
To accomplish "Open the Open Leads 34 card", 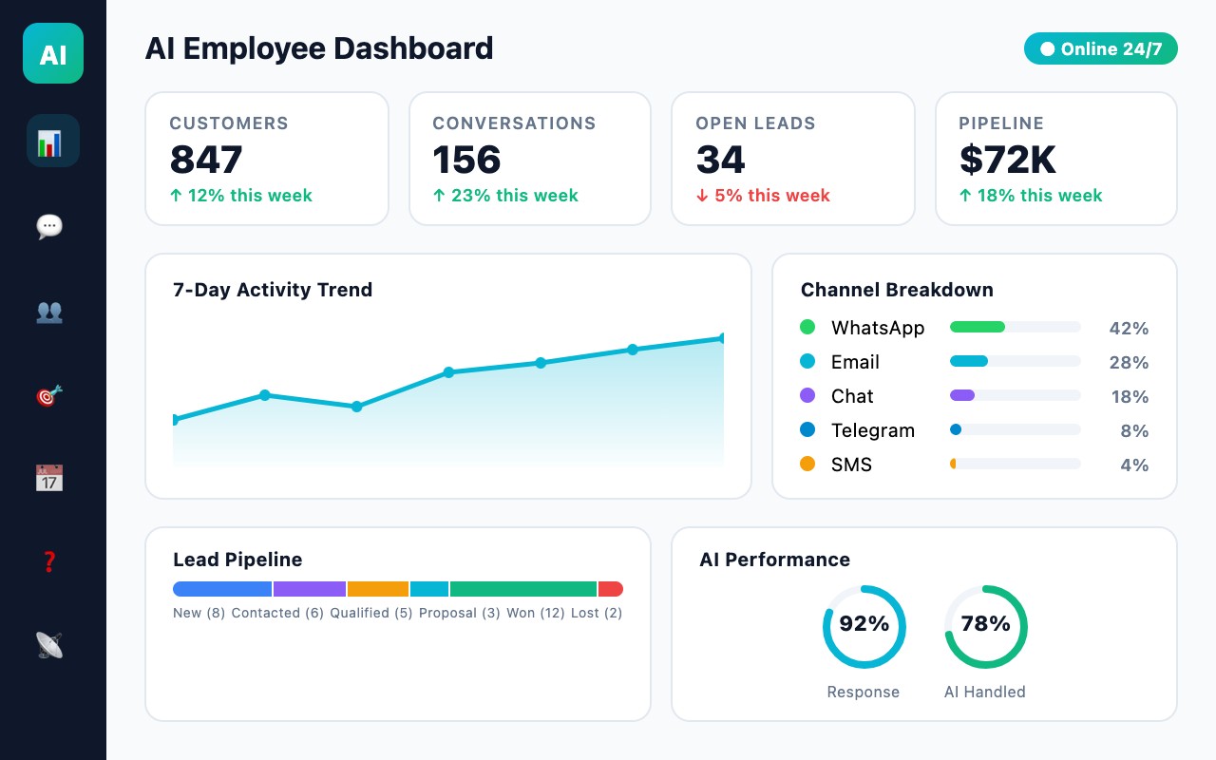I will [793, 158].
